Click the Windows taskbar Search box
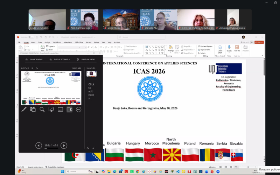This screenshot has height=175, width=280. click(x=80, y=171)
